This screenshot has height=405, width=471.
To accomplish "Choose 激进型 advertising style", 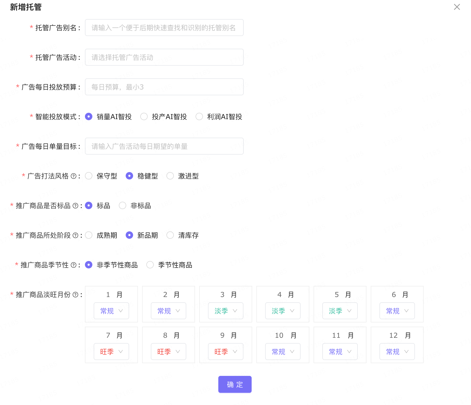I will [170, 175].
